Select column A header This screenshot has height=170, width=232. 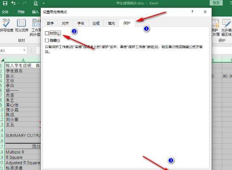pos(23,60)
